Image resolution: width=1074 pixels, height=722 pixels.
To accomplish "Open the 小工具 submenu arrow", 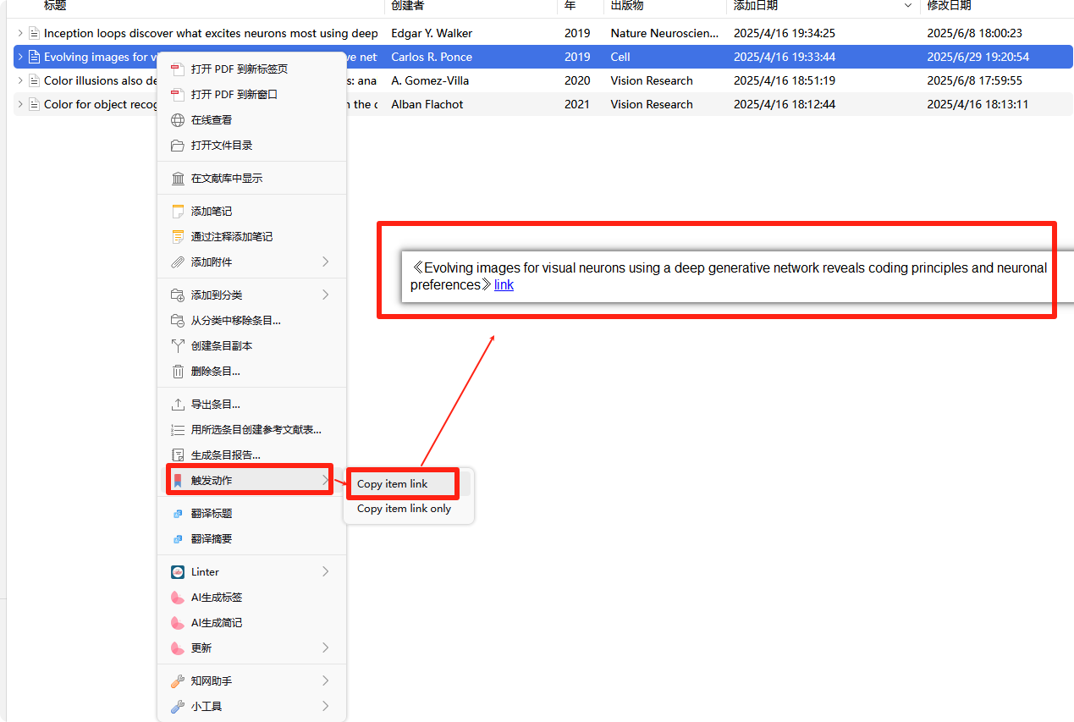I will [x=326, y=707].
